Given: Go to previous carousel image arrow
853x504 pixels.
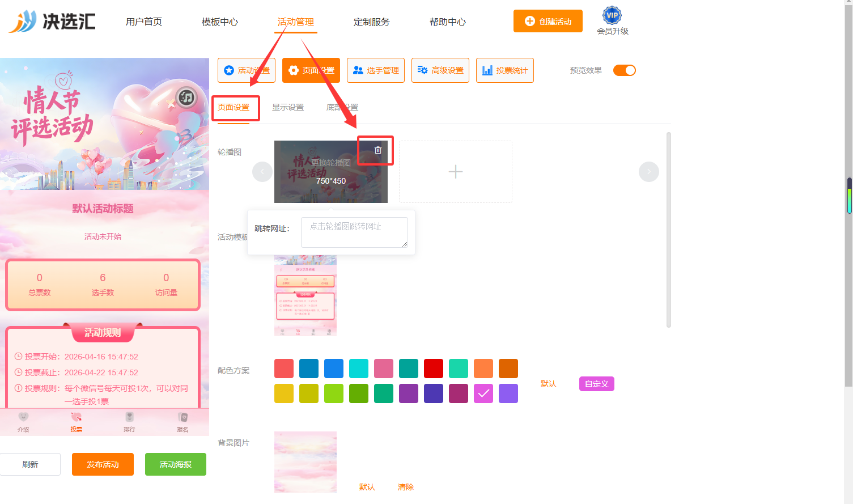Looking at the screenshot, I should coord(262,172).
